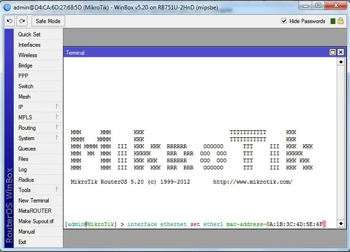Expand the MPLS submenu arrow

57,117
